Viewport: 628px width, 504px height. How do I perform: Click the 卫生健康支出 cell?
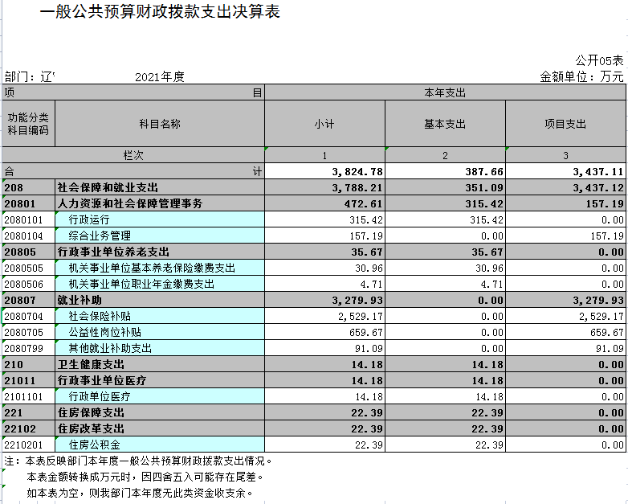[160, 364]
